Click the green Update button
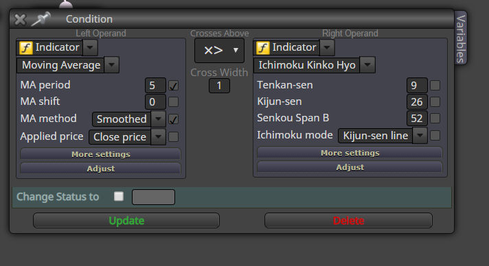 126,221
